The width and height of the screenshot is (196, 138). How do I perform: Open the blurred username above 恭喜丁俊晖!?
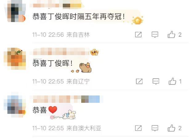61,51
